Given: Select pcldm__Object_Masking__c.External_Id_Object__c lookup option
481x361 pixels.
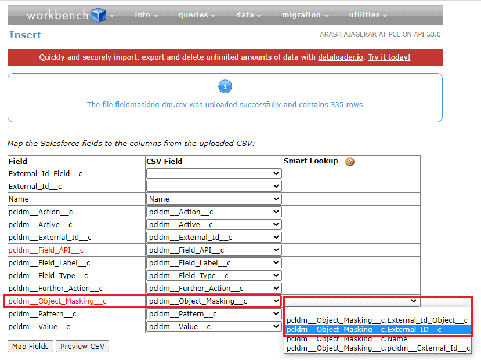Looking at the screenshot, I should (377, 320).
